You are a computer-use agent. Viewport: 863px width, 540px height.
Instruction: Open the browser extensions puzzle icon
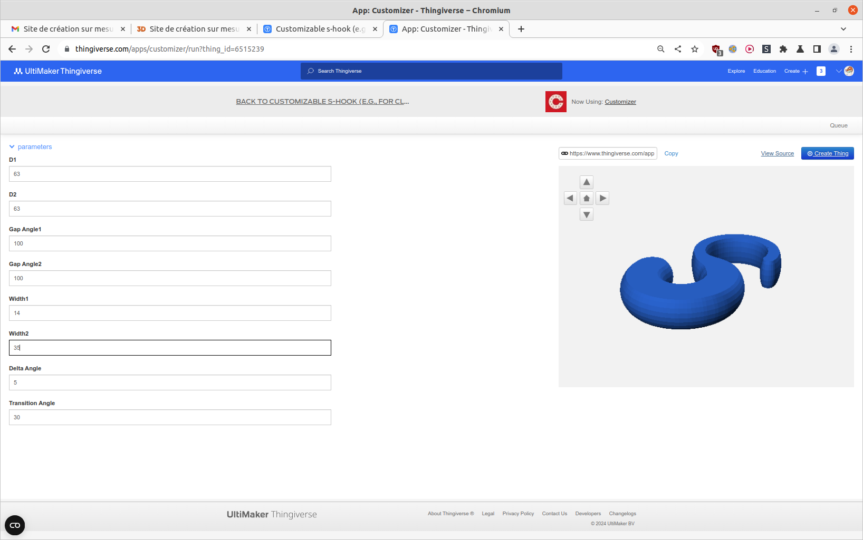pyautogui.click(x=783, y=49)
